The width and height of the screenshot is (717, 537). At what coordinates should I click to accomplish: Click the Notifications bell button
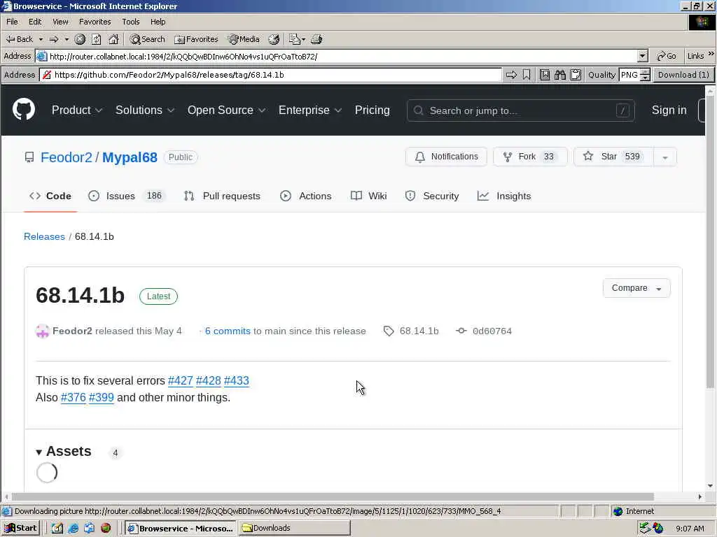[x=446, y=157]
